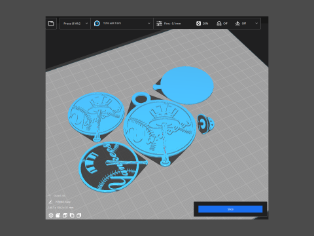Click the Fine 0.1mm profile label
The image size is (314, 236).
coord(172,24)
